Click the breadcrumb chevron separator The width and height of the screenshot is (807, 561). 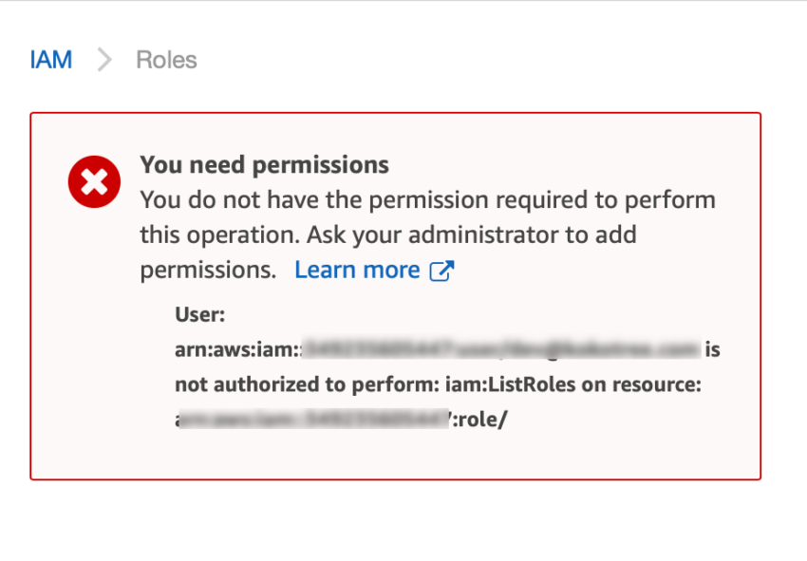pos(104,60)
